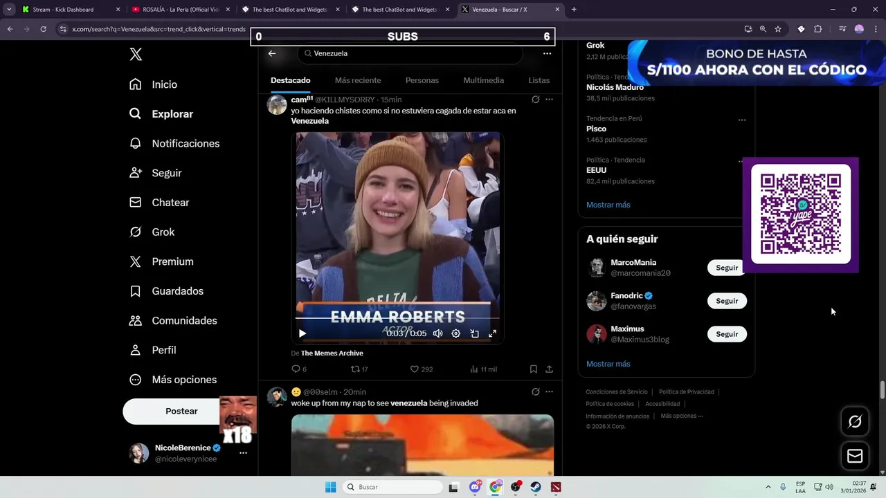Switch to the Más reciente tab
Screen dimensions: 886x498
tap(358, 80)
